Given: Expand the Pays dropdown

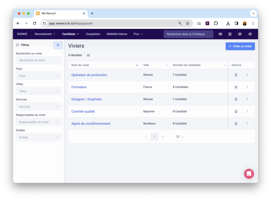Looking at the screenshot, I should (x=39, y=76).
